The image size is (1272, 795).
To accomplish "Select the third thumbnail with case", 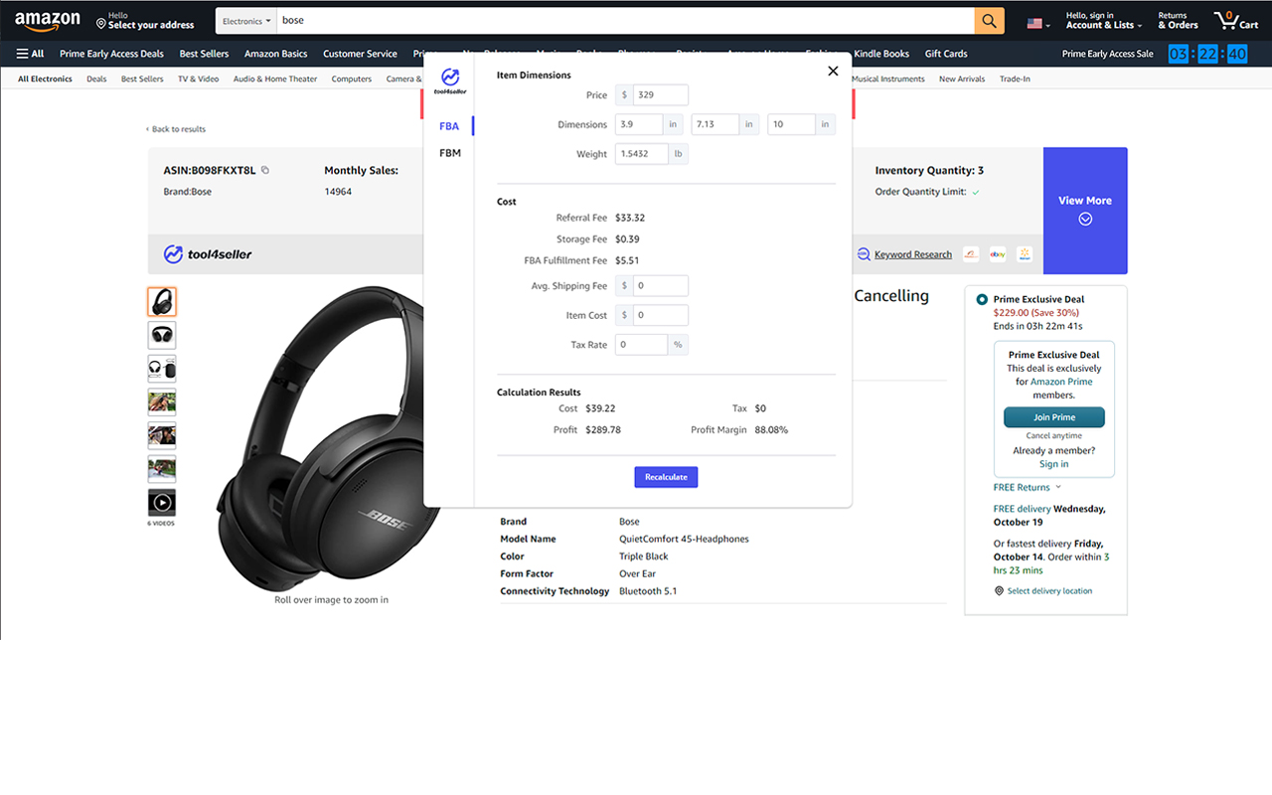I will coord(162,369).
